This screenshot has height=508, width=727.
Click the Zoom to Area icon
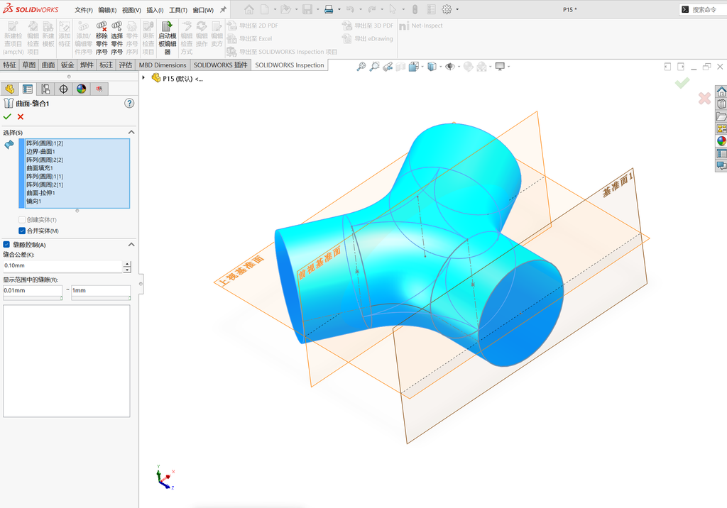[374, 67]
